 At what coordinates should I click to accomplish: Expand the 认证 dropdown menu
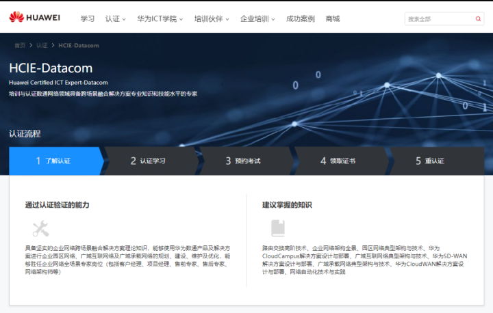tap(116, 19)
